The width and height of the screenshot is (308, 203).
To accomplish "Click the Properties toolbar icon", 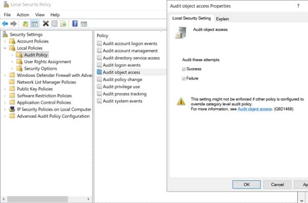I will click(54, 23).
